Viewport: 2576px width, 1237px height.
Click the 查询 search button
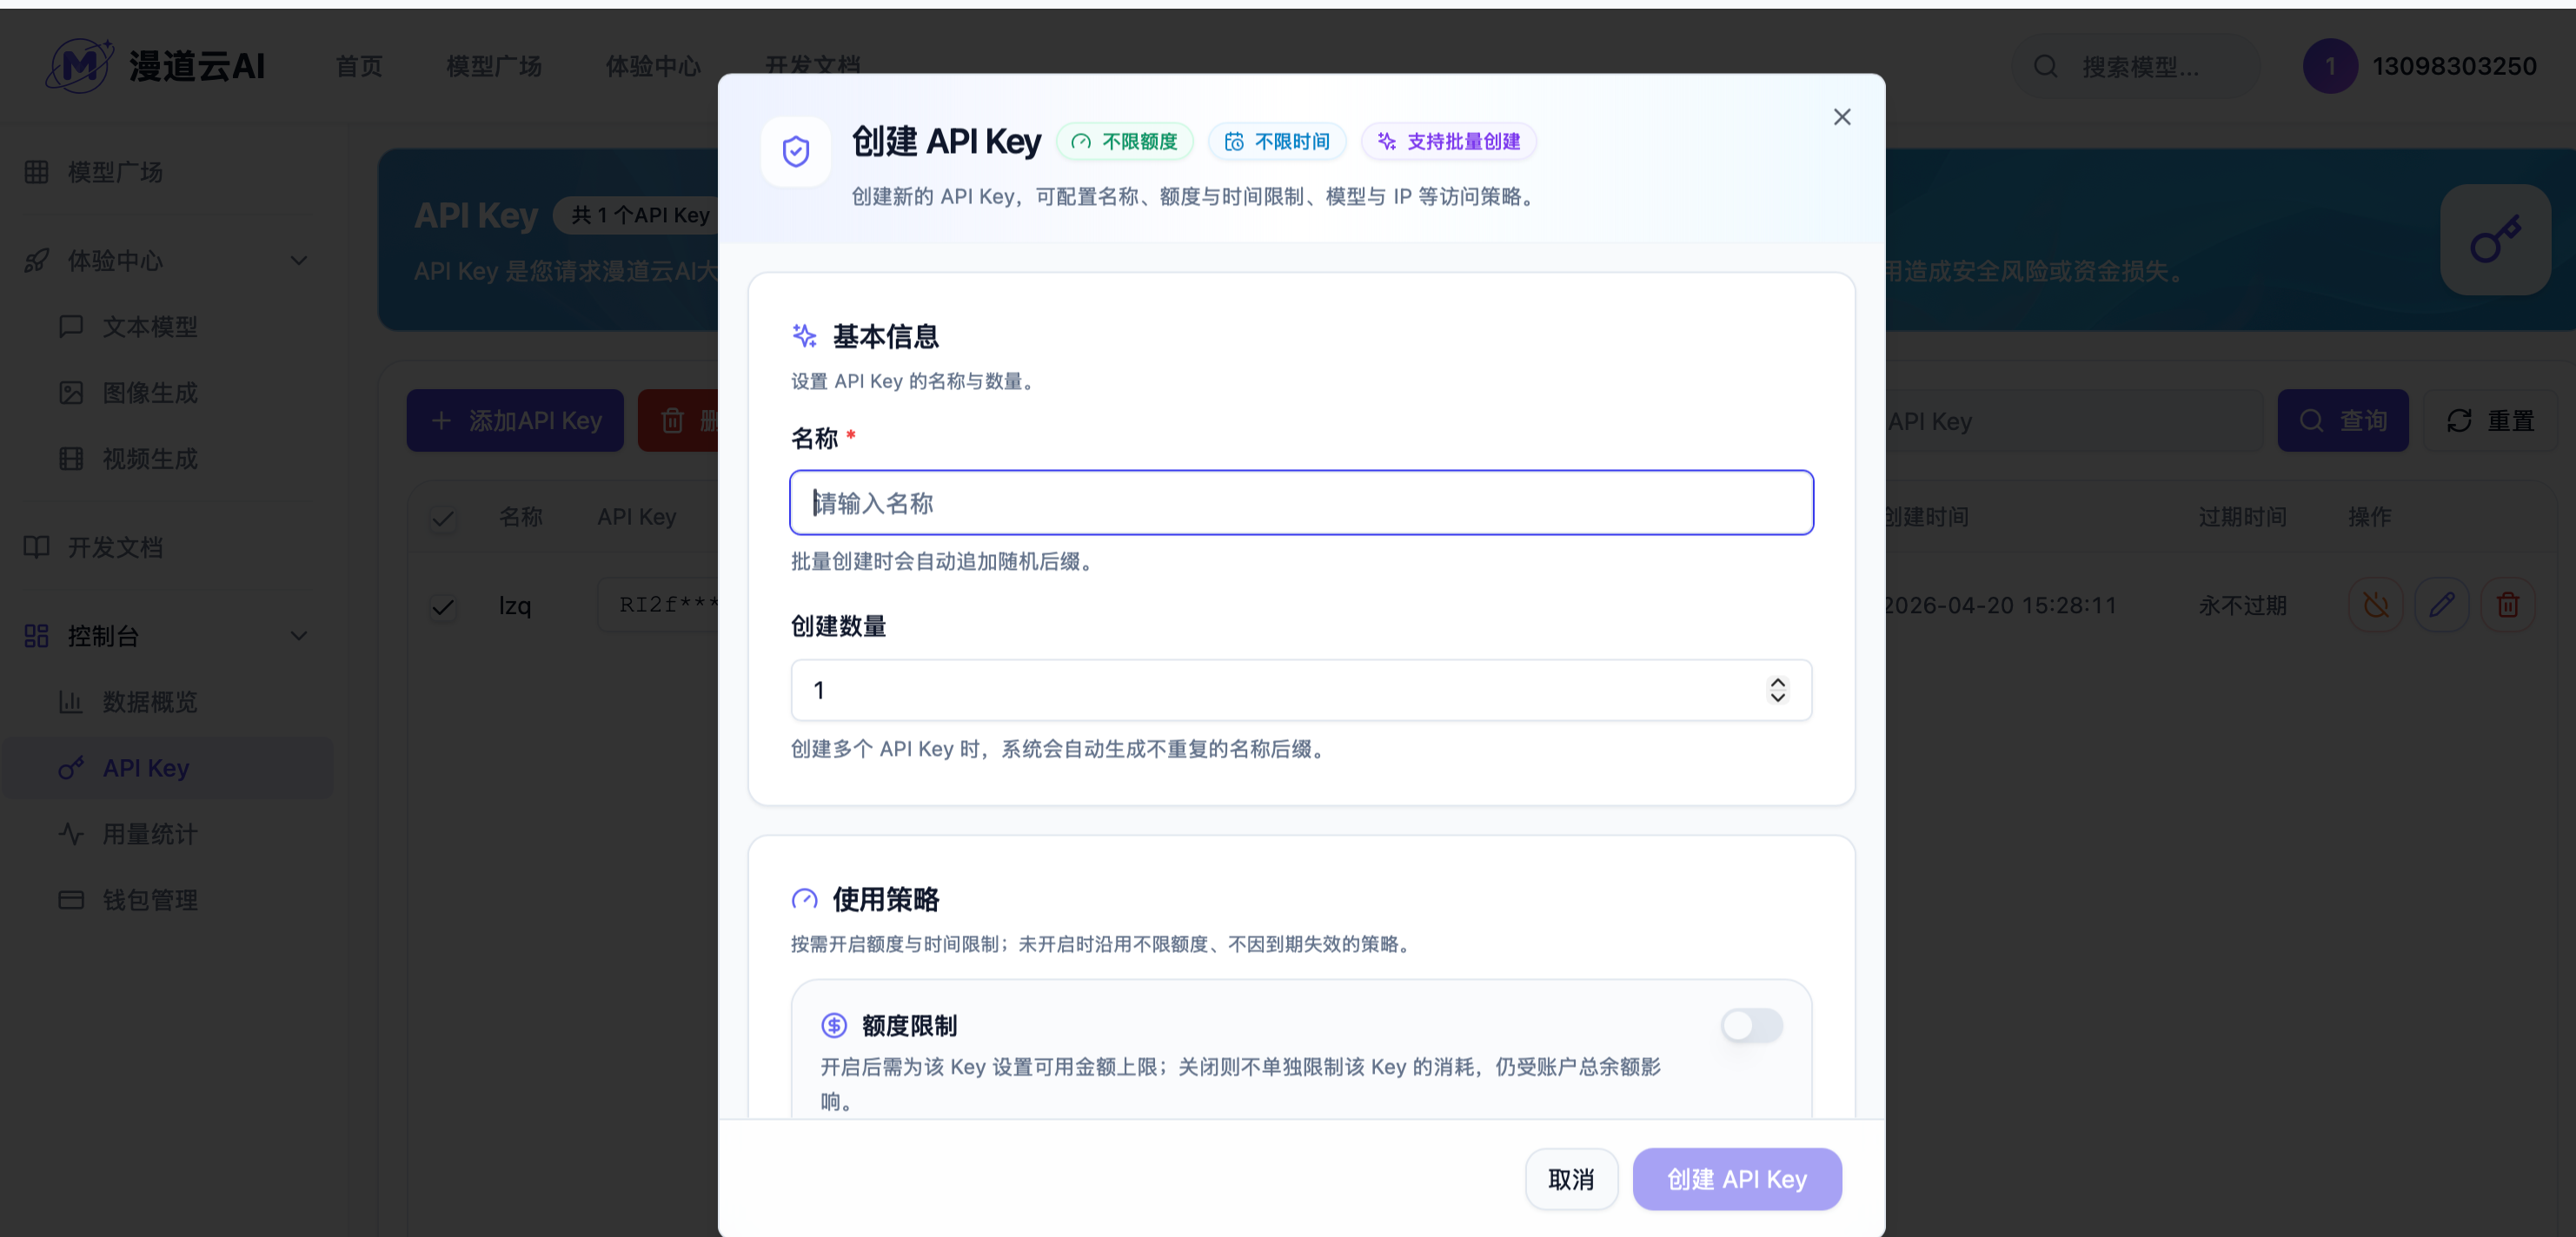tap(2343, 420)
